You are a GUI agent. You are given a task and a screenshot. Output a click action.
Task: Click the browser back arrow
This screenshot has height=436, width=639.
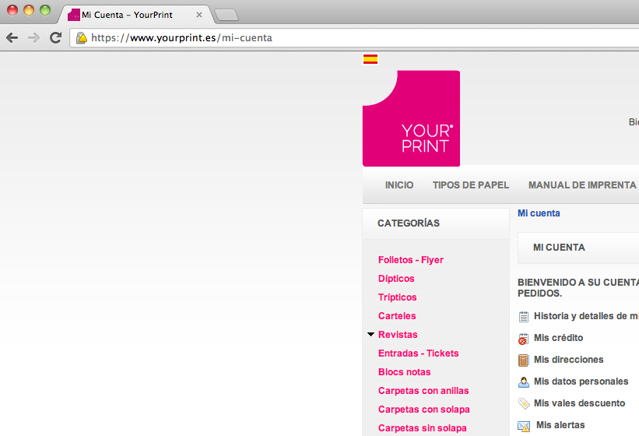(x=12, y=38)
